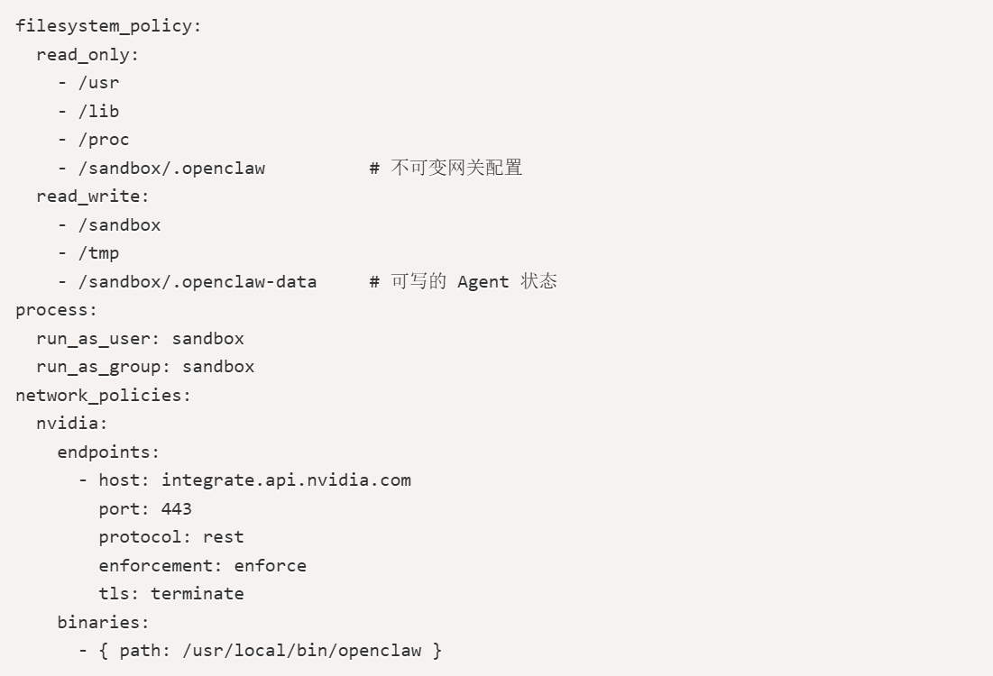The width and height of the screenshot is (993, 676).
Task: Click the /proc path entry
Action: (x=103, y=140)
